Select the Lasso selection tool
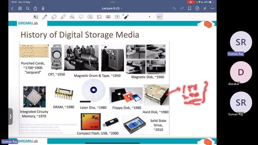This screenshot has height=145, width=258. (81, 17)
